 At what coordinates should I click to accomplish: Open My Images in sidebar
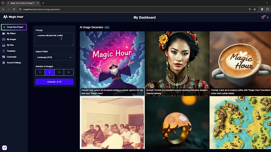coord(11,39)
